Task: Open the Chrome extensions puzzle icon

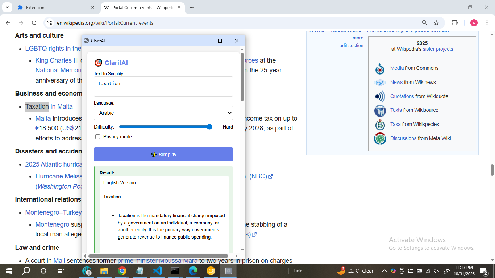Action: point(454,23)
